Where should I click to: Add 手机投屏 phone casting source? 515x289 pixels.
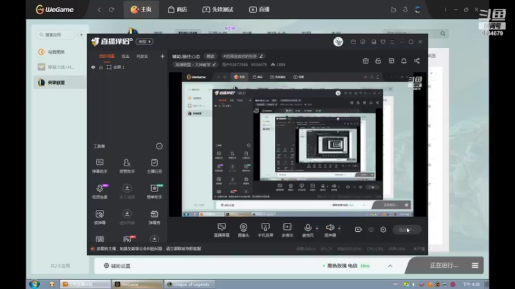click(265, 230)
